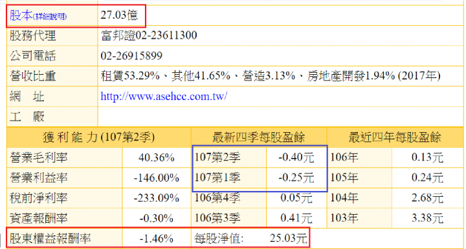The height and width of the screenshot is (249, 466).
Task: Click the 105年 year label
Action: point(344,177)
